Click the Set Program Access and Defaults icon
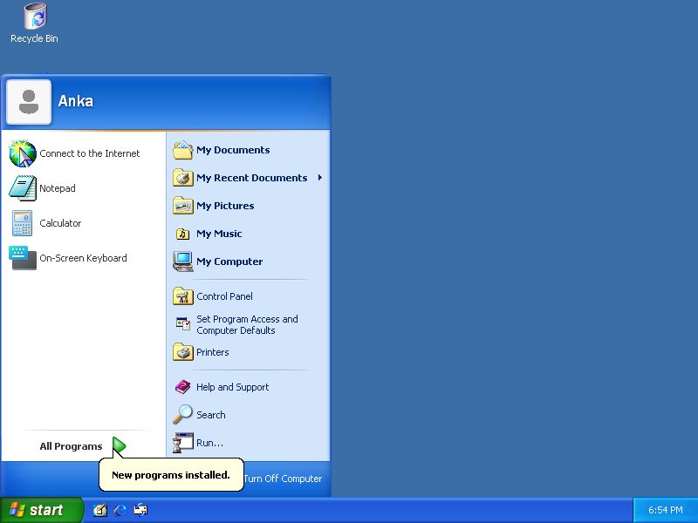The image size is (698, 523). (x=183, y=324)
